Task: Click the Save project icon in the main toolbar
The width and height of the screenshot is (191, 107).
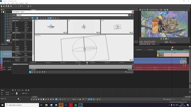Action: [x=6, y=6]
